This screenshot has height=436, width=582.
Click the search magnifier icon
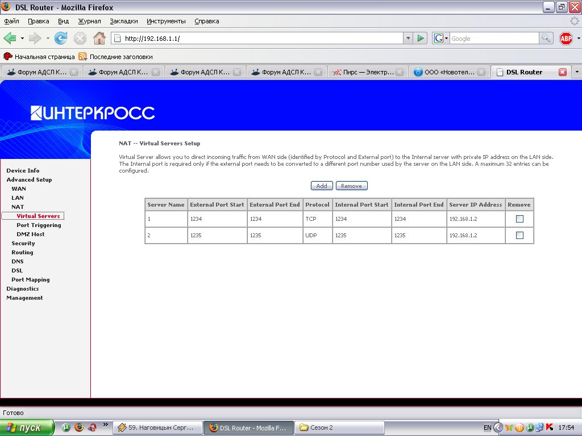pyautogui.click(x=546, y=39)
